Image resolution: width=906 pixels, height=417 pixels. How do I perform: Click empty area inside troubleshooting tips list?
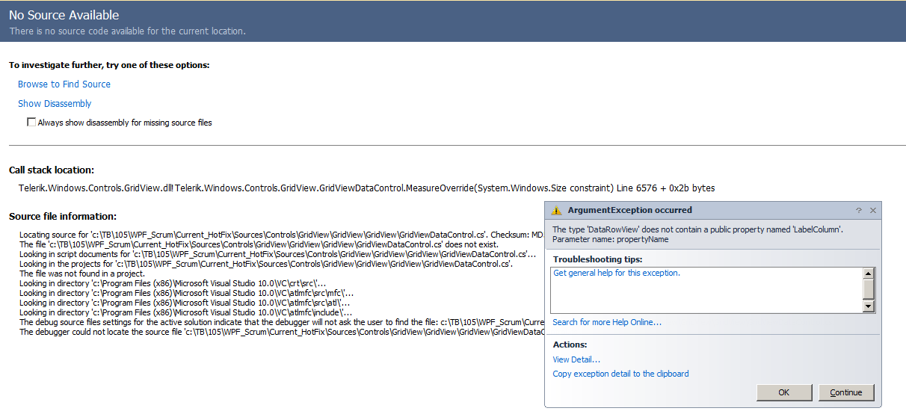click(x=703, y=297)
